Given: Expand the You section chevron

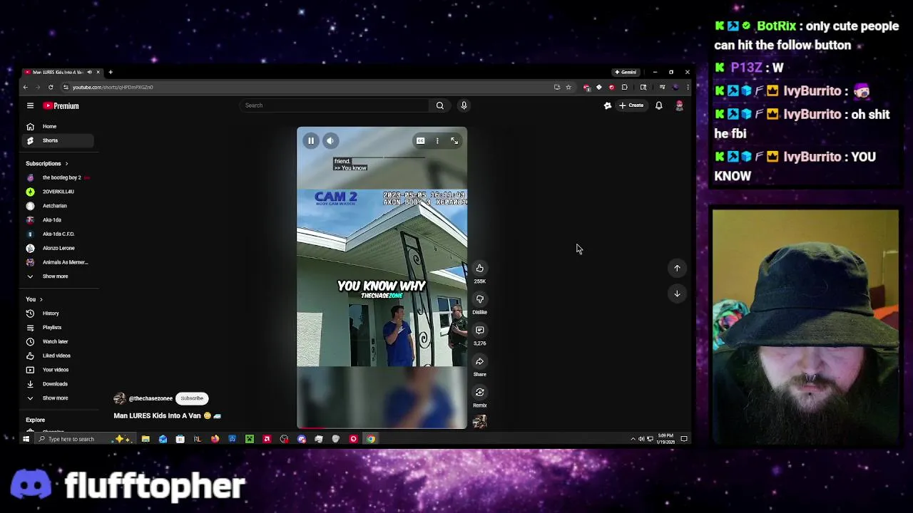Looking at the screenshot, I should click(41, 299).
